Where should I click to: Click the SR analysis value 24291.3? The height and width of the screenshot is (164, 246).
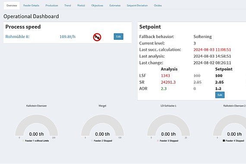168,82
